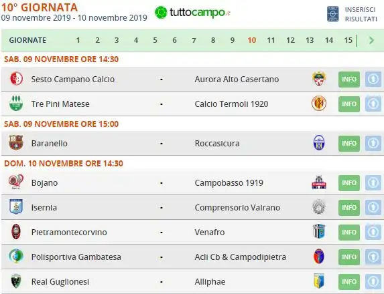Screen dimensions: 384x294
Task: Open INFO for Real Guglionesi match
Action: pos(349,282)
